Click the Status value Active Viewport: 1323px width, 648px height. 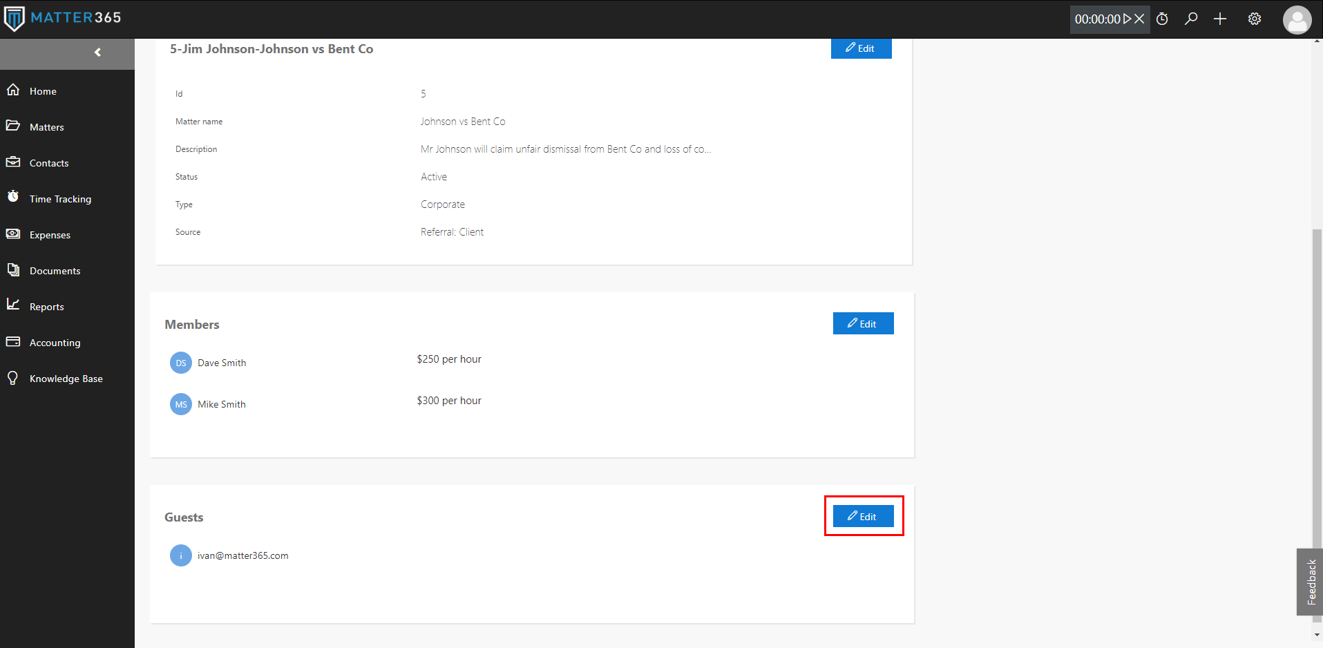(x=434, y=177)
